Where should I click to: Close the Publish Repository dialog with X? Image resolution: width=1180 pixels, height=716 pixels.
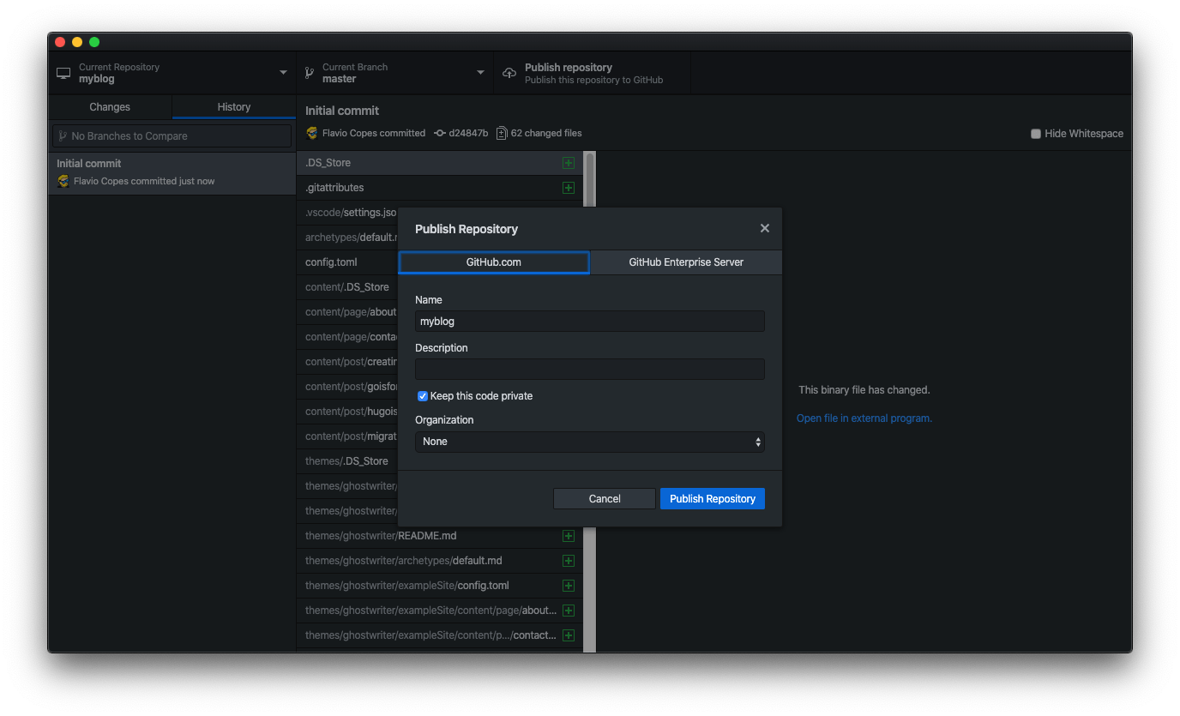(x=764, y=228)
